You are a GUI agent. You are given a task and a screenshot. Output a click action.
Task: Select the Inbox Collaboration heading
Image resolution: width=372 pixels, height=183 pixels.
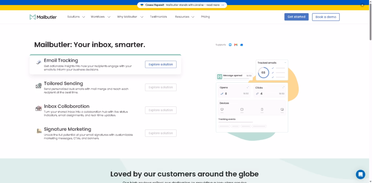coord(67,106)
